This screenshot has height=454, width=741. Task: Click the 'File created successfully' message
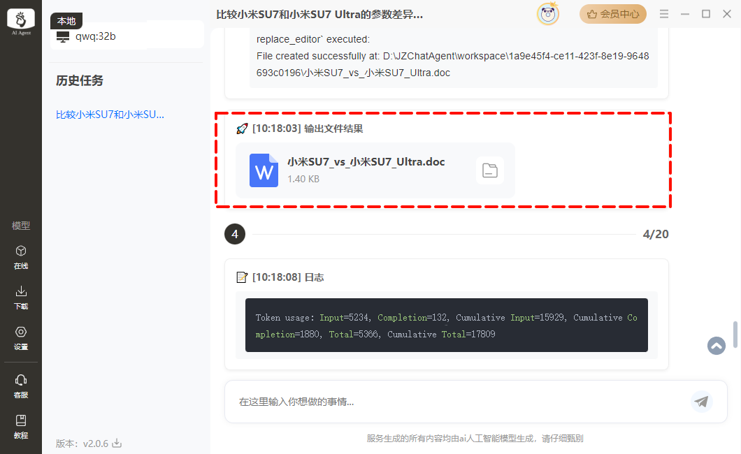[453, 64]
